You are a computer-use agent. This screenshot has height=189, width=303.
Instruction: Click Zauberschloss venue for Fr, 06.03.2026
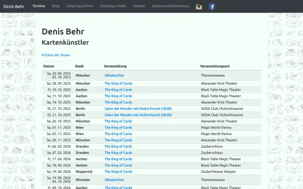(212, 146)
